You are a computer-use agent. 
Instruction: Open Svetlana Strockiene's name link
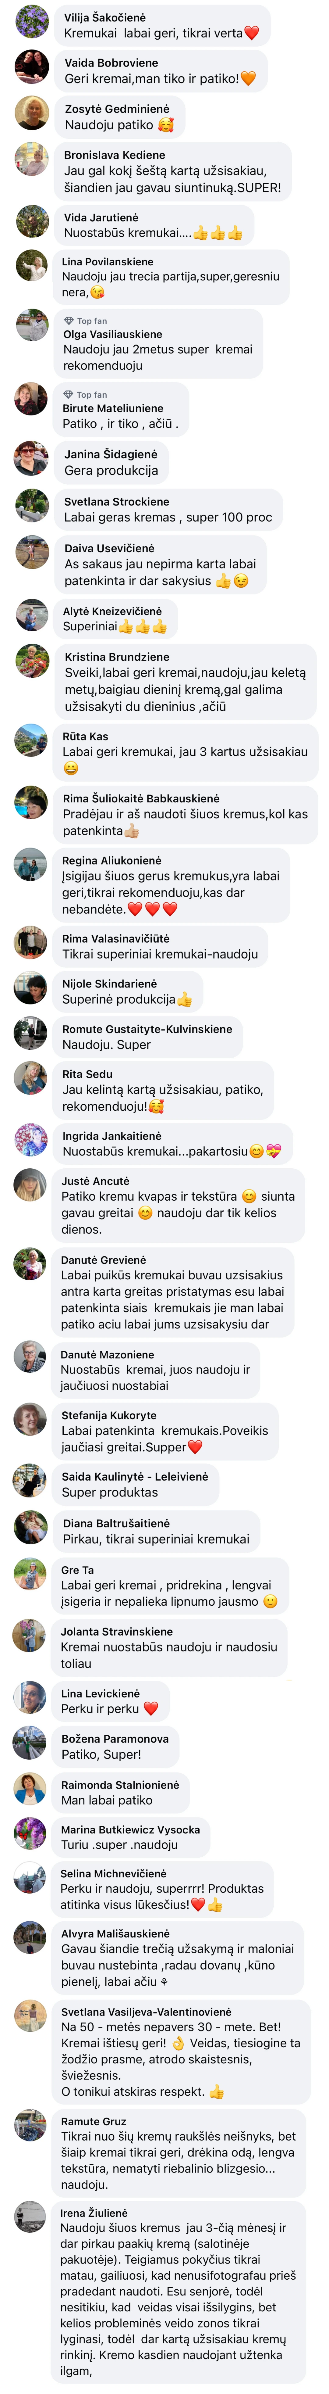click(x=116, y=502)
